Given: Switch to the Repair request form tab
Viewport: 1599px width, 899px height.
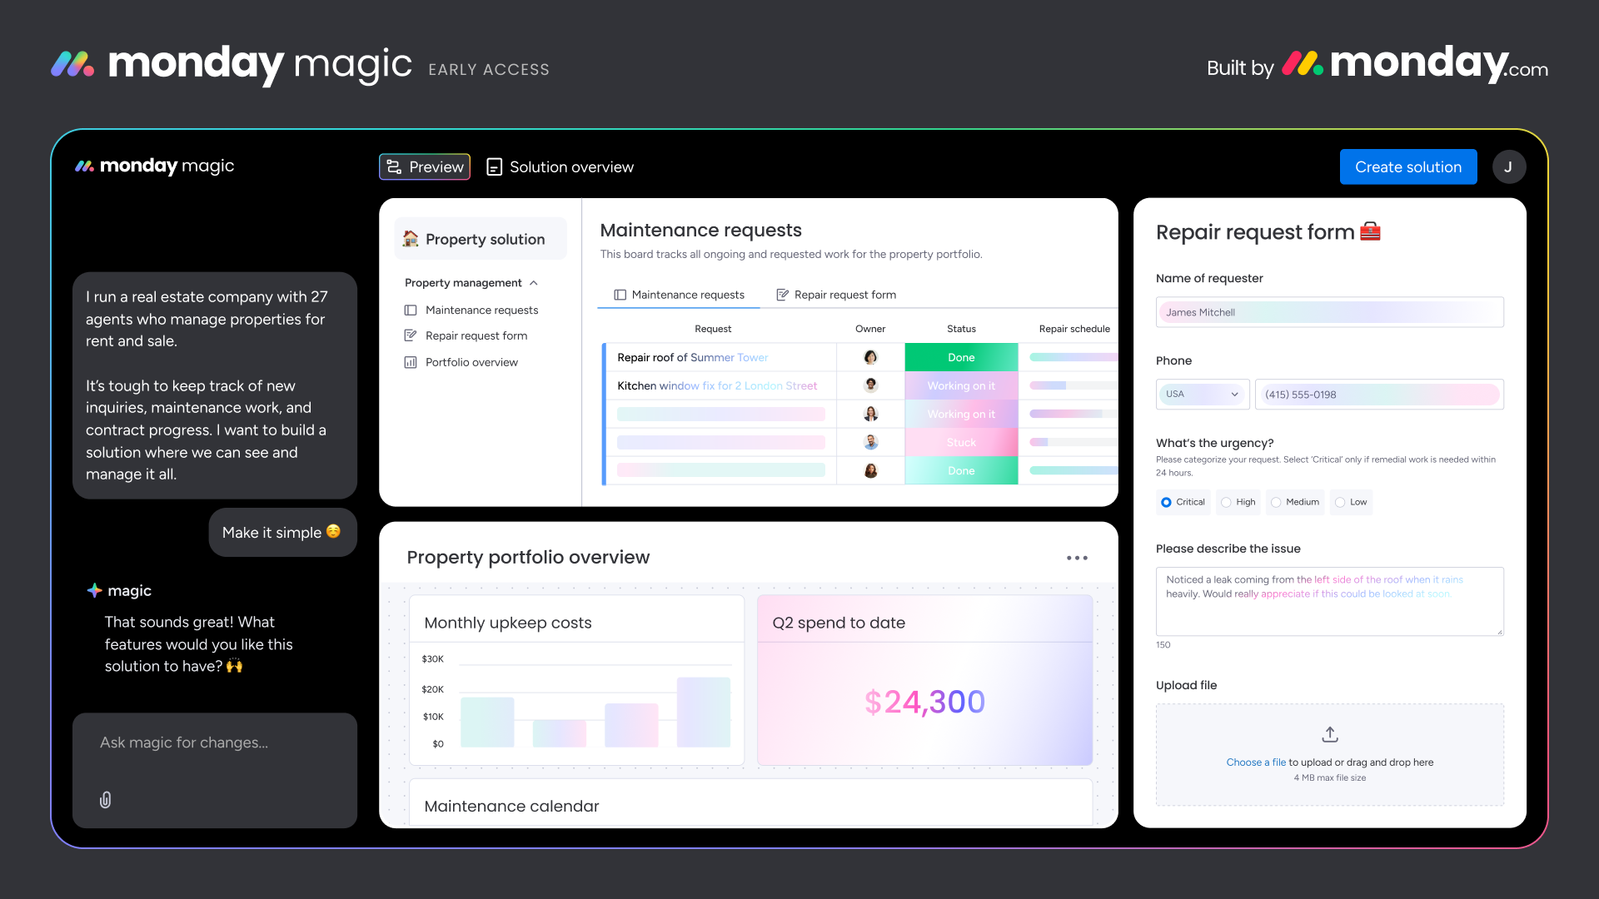Looking at the screenshot, I should point(836,295).
